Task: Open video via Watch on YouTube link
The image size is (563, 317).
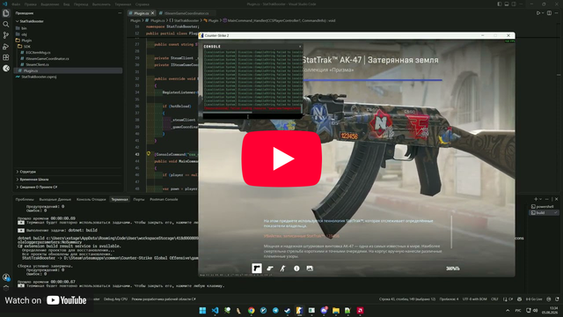Action: coord(46,300)
